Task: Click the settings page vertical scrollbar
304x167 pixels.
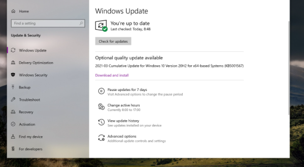Action: (x=289, y=68)
